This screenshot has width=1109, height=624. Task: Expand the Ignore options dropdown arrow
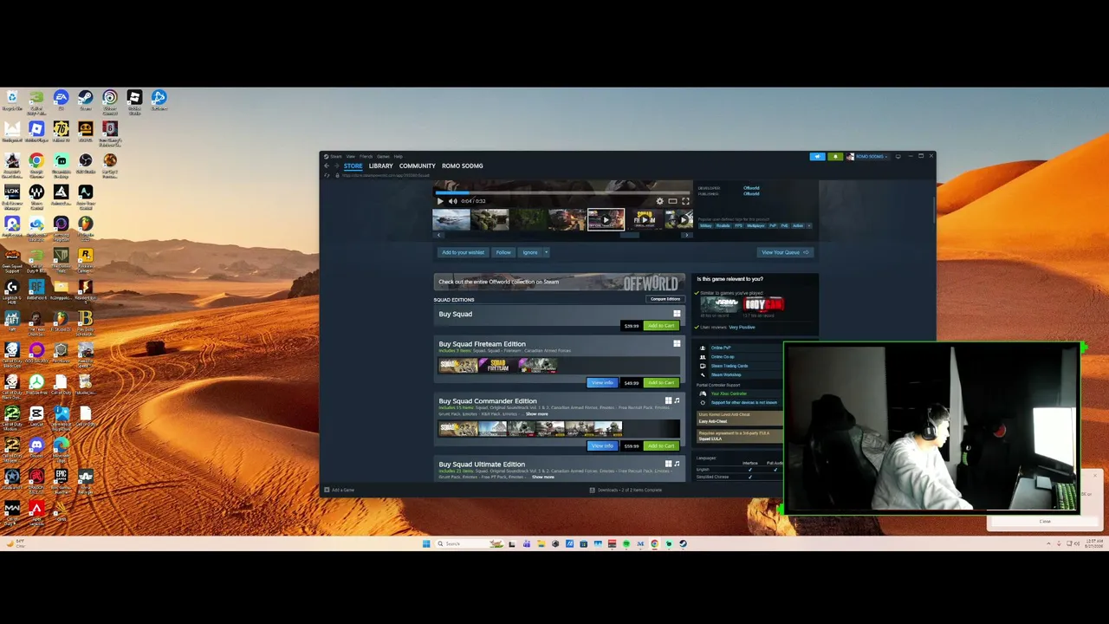[546, 252]
